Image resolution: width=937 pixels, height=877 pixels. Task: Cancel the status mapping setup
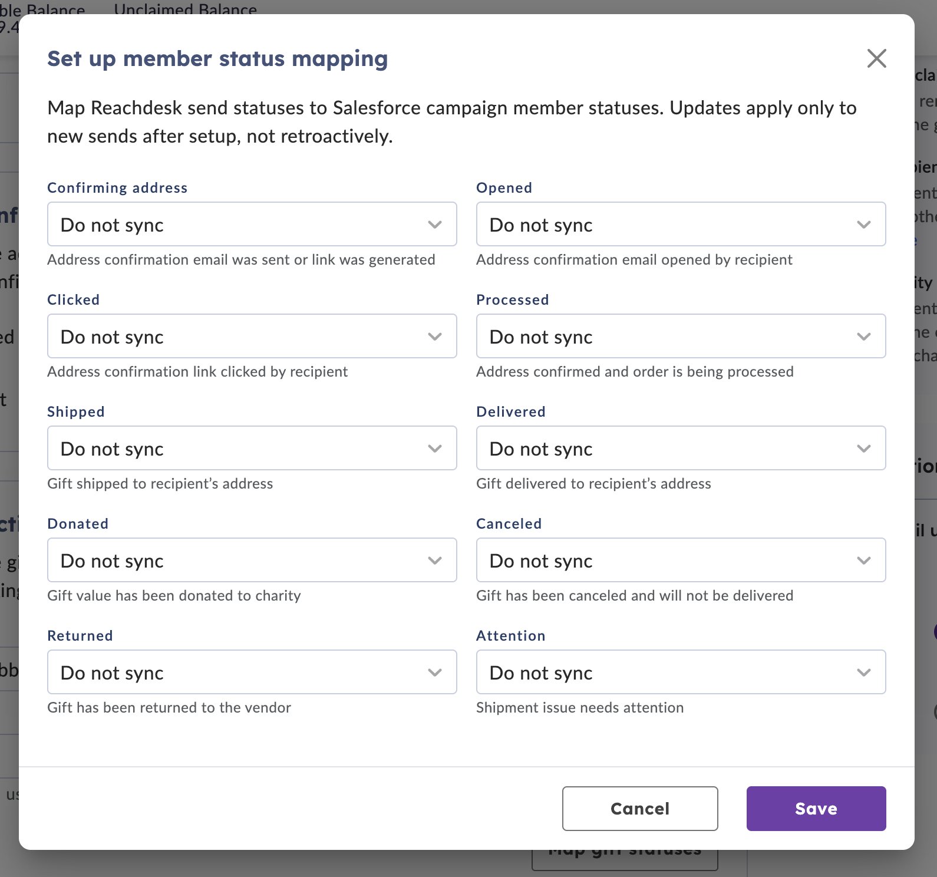coord(640,809)
